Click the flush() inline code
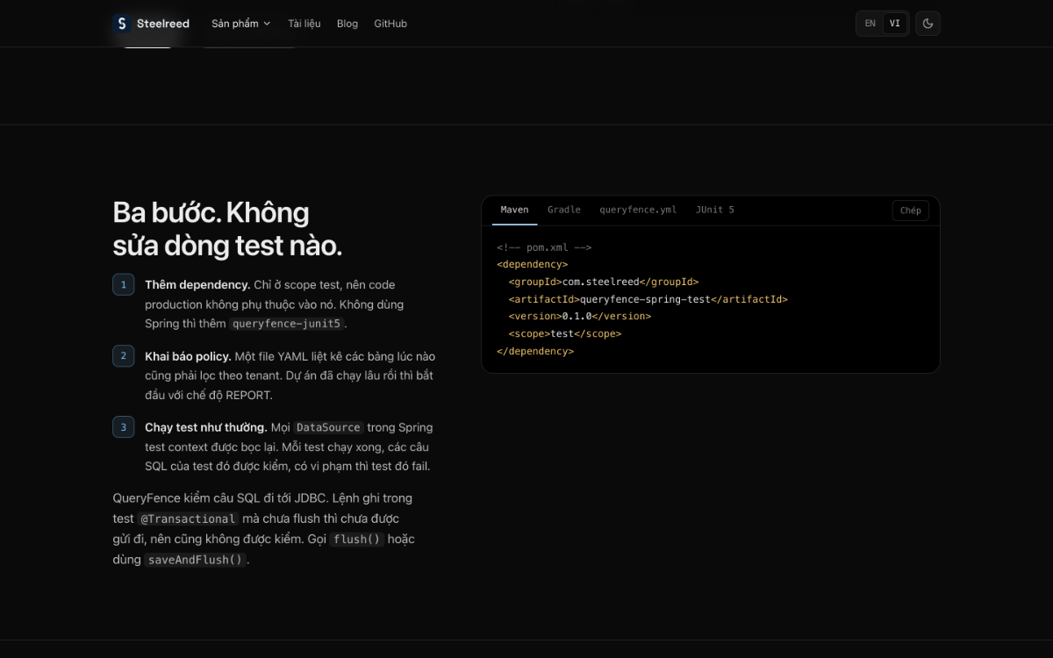This screenshot has width=1053, height=658. (x=357, y=540)
